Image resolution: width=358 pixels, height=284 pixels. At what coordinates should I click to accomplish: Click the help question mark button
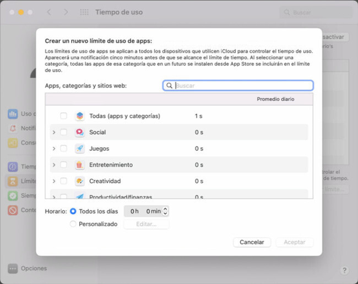[x=344, y=271]
